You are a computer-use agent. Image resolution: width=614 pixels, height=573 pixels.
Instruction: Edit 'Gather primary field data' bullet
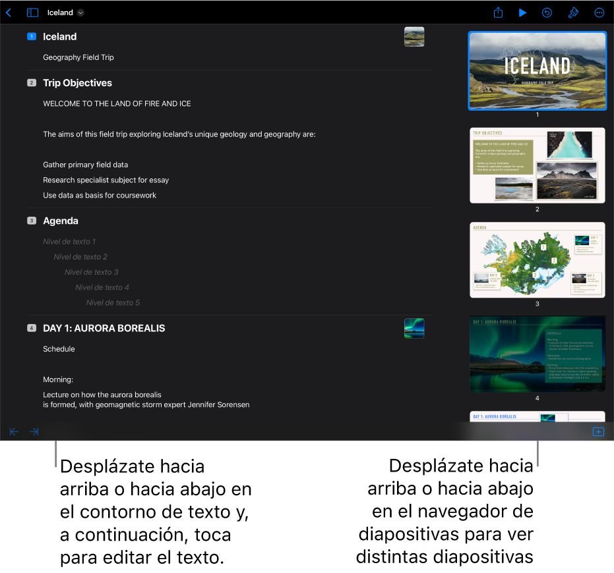point(85,164)
